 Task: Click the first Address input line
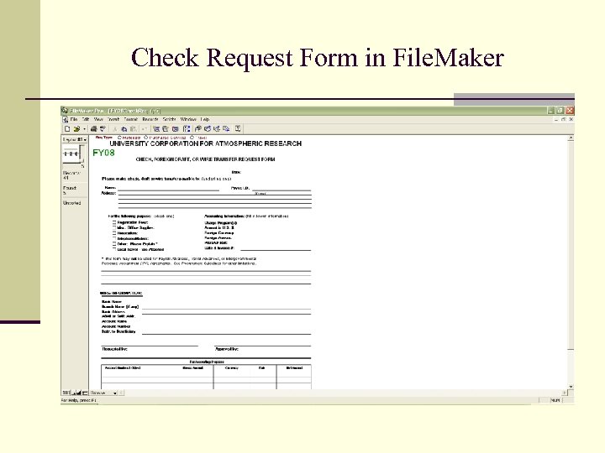[214, 194]
